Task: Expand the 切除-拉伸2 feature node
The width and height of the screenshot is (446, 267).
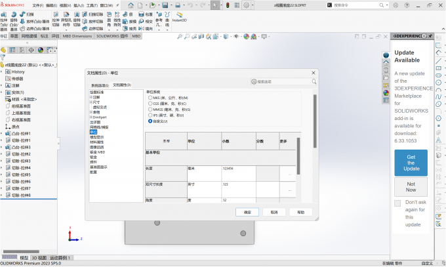Action: 2,154
